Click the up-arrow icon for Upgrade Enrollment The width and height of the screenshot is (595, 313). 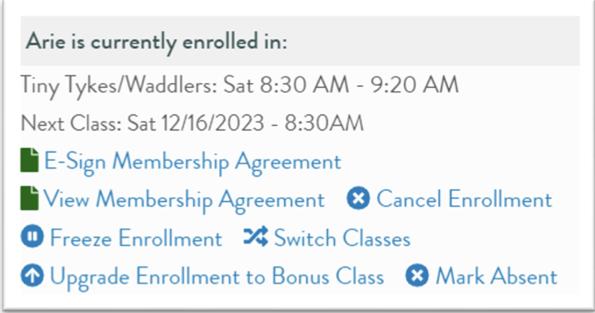tap(32, 276)
